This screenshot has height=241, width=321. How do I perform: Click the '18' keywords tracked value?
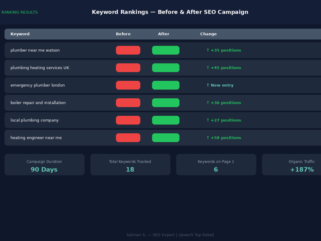pos(130,169)
